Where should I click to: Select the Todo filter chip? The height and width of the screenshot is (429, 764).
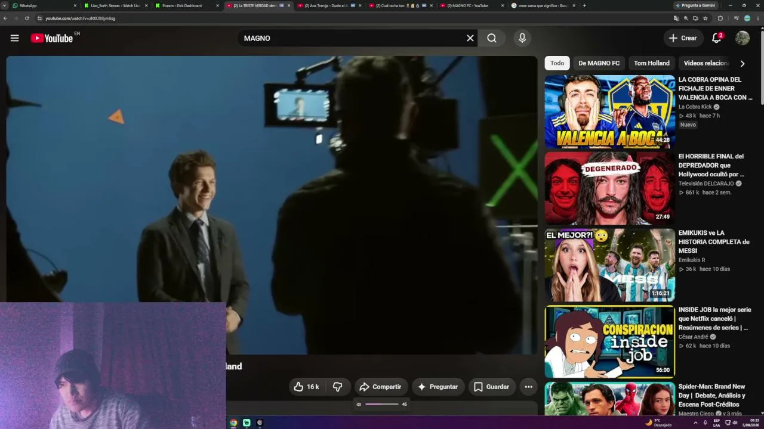557,63
